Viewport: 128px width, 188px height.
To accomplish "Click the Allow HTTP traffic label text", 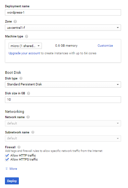I will click(x=23, y=155).
